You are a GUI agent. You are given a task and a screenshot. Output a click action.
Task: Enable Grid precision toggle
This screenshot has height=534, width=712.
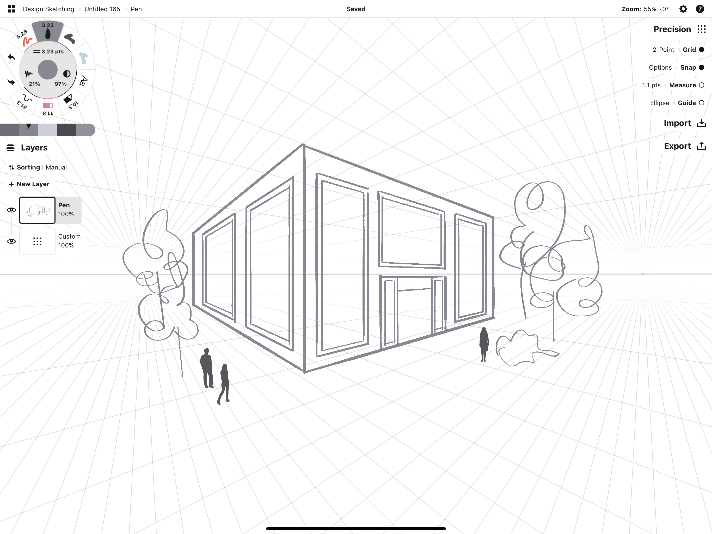pyautogui.click(x=702, y=49)
